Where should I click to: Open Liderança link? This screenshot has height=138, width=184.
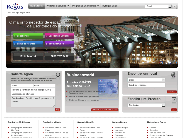click(119, 130)
